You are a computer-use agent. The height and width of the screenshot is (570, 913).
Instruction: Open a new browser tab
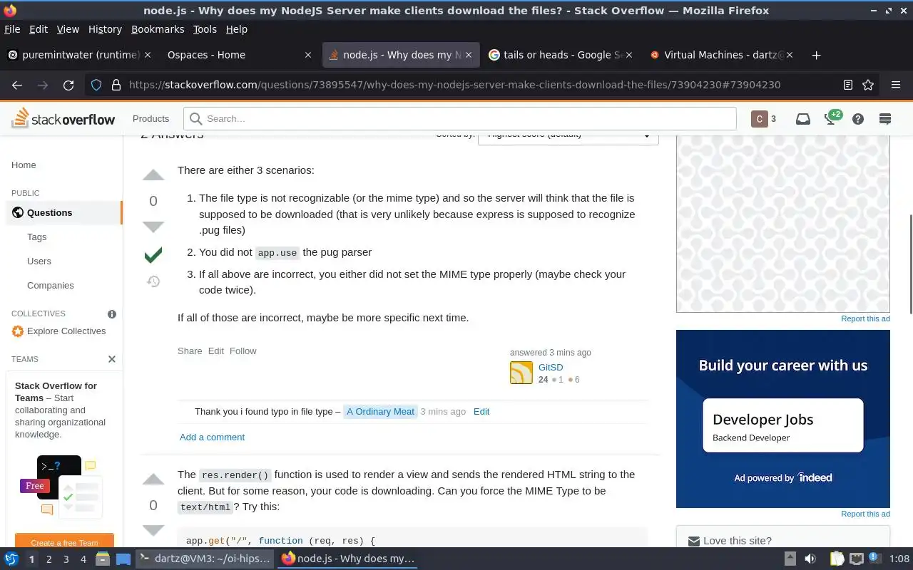point(817,55)
